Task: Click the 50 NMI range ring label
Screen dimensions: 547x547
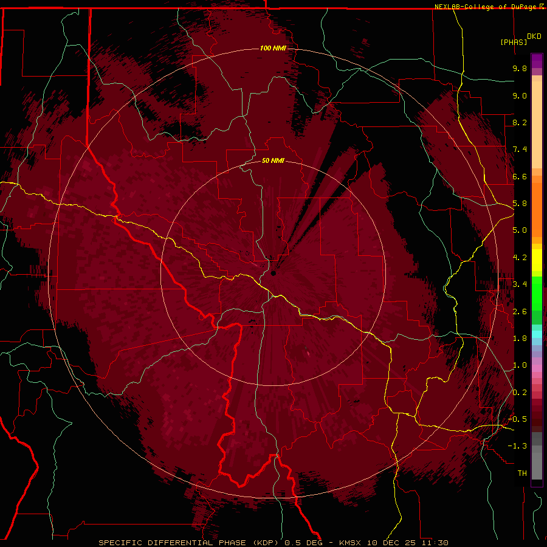Action: pyautogui.click(x=273, y=160)
